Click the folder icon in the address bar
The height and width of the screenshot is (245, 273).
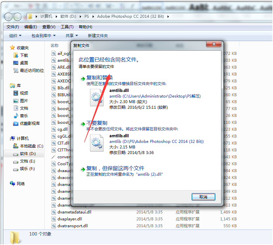click(30, 16)
